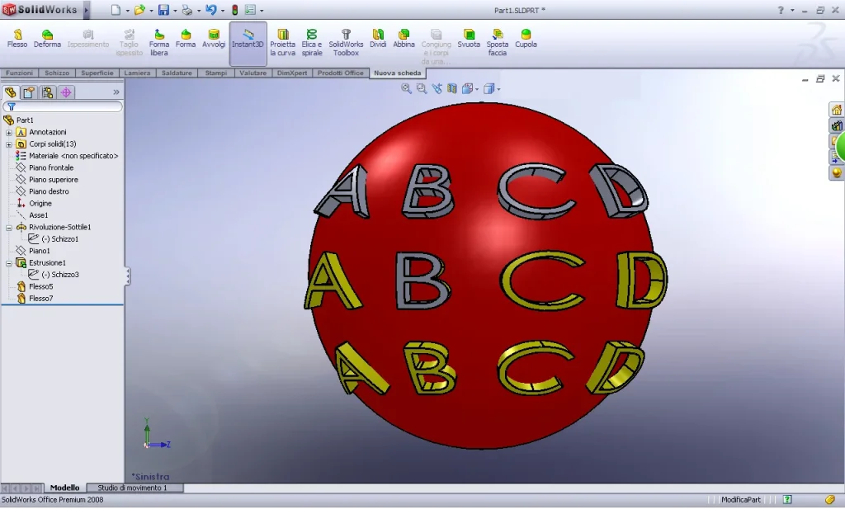Expand the Corpi solidi(13) folder

click(8, 144)
